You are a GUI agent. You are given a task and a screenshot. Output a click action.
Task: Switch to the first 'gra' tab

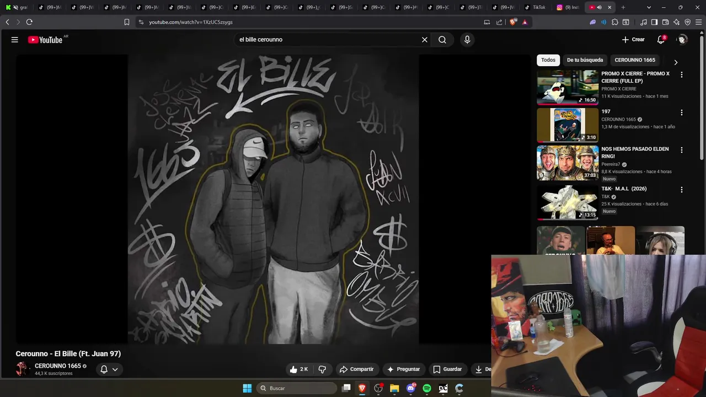coord(17,7)
